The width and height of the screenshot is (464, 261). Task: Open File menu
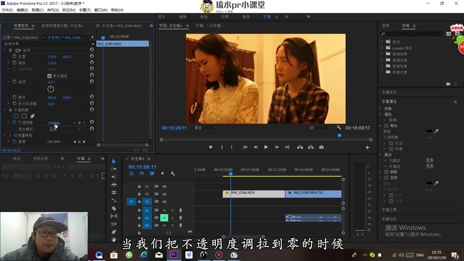8,10
